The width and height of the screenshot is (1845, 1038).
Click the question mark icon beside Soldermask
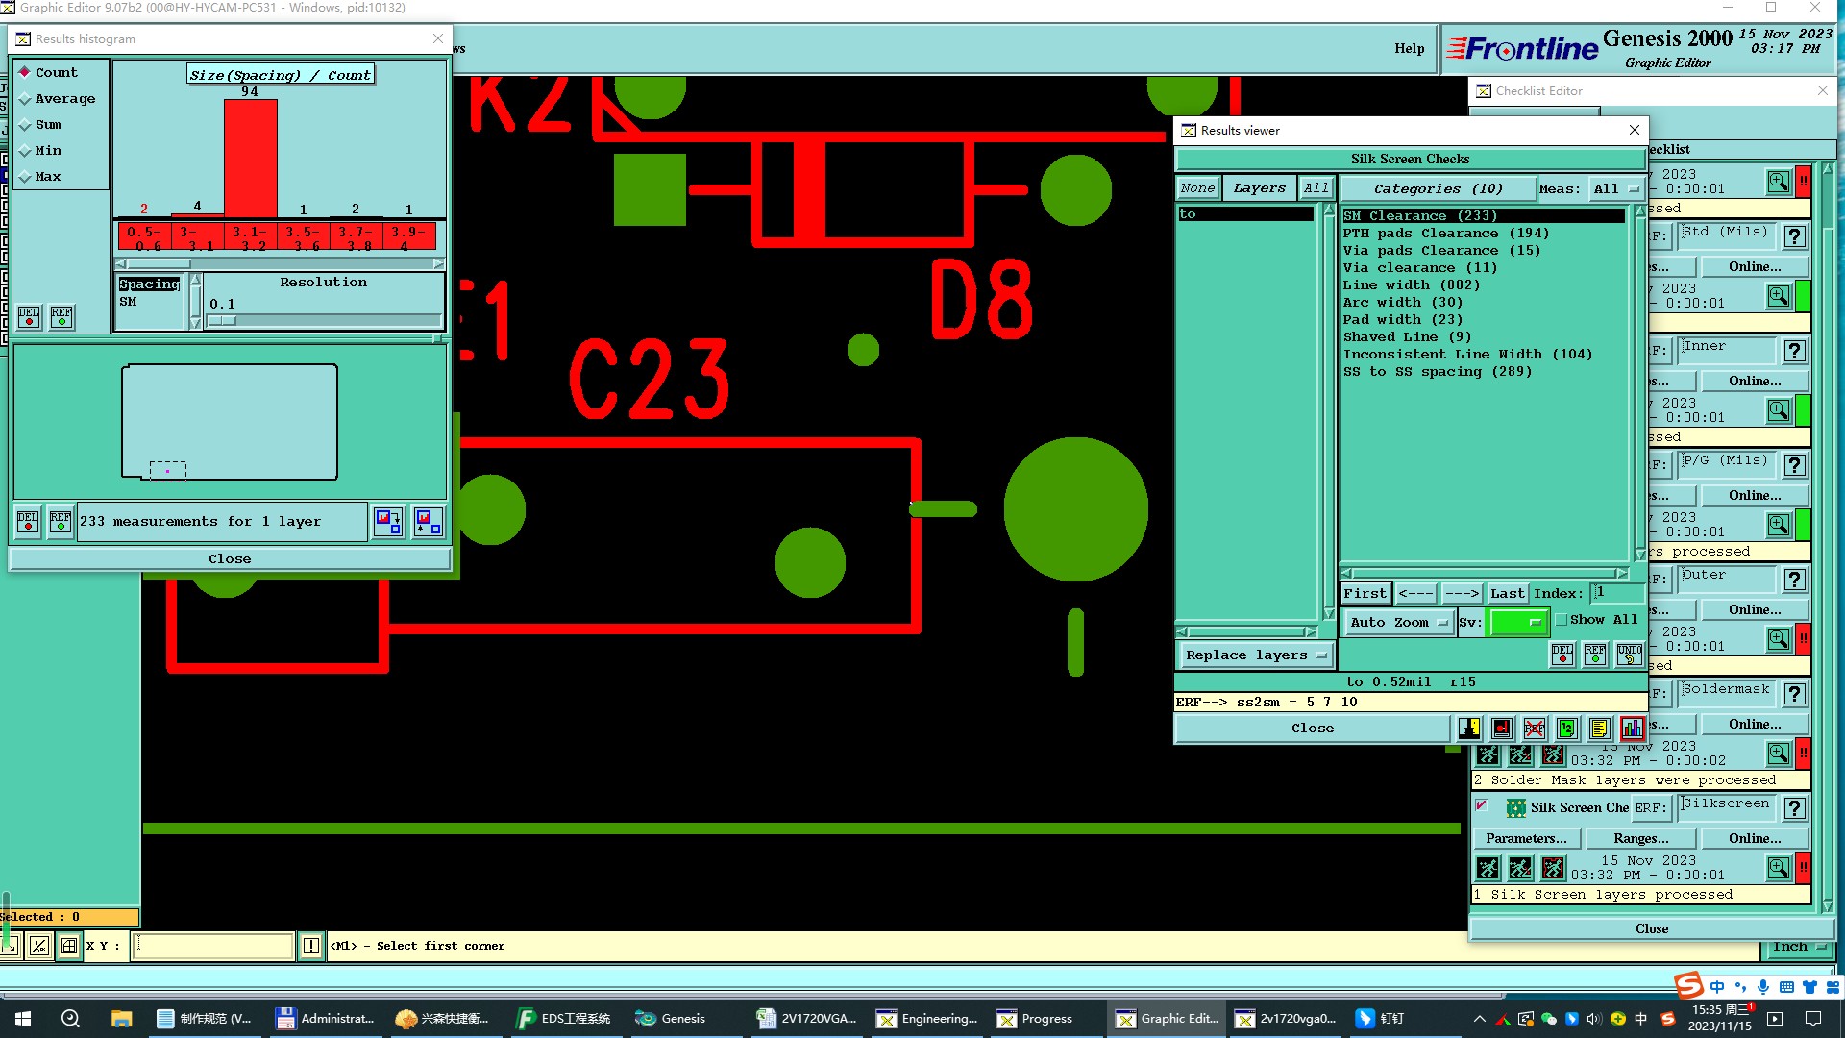(1794, 694)
